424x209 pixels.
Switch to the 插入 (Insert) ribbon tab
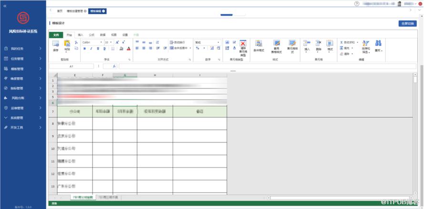tap(81, 35)
